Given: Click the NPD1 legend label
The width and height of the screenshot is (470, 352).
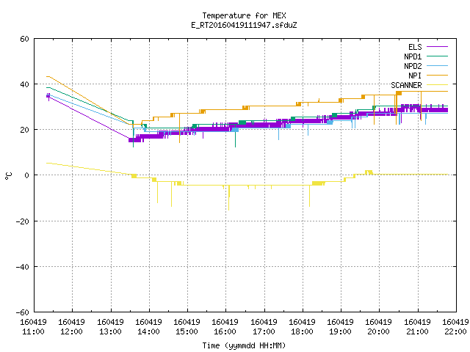Looking at the screenshot, I should coord(413,56).
